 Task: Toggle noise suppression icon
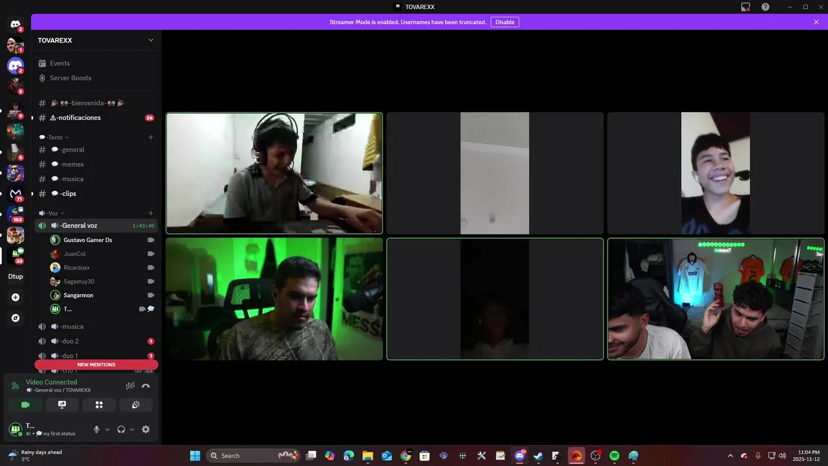pos(130,386)
